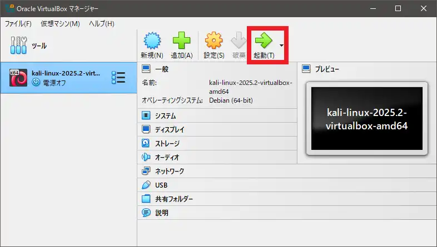Open 設定(S) settings gear icon
Viewport: 437px width, 247px height.
tap(213, 41)
